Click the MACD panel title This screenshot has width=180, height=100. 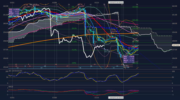pos(11,87)
